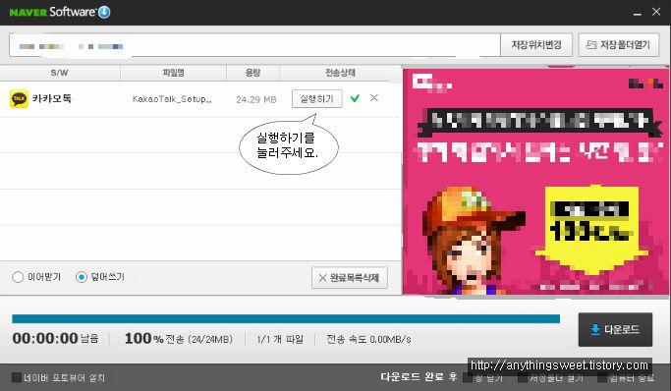Click the 전송 속도 0.00MB/s readout

[x=368, y=339]
